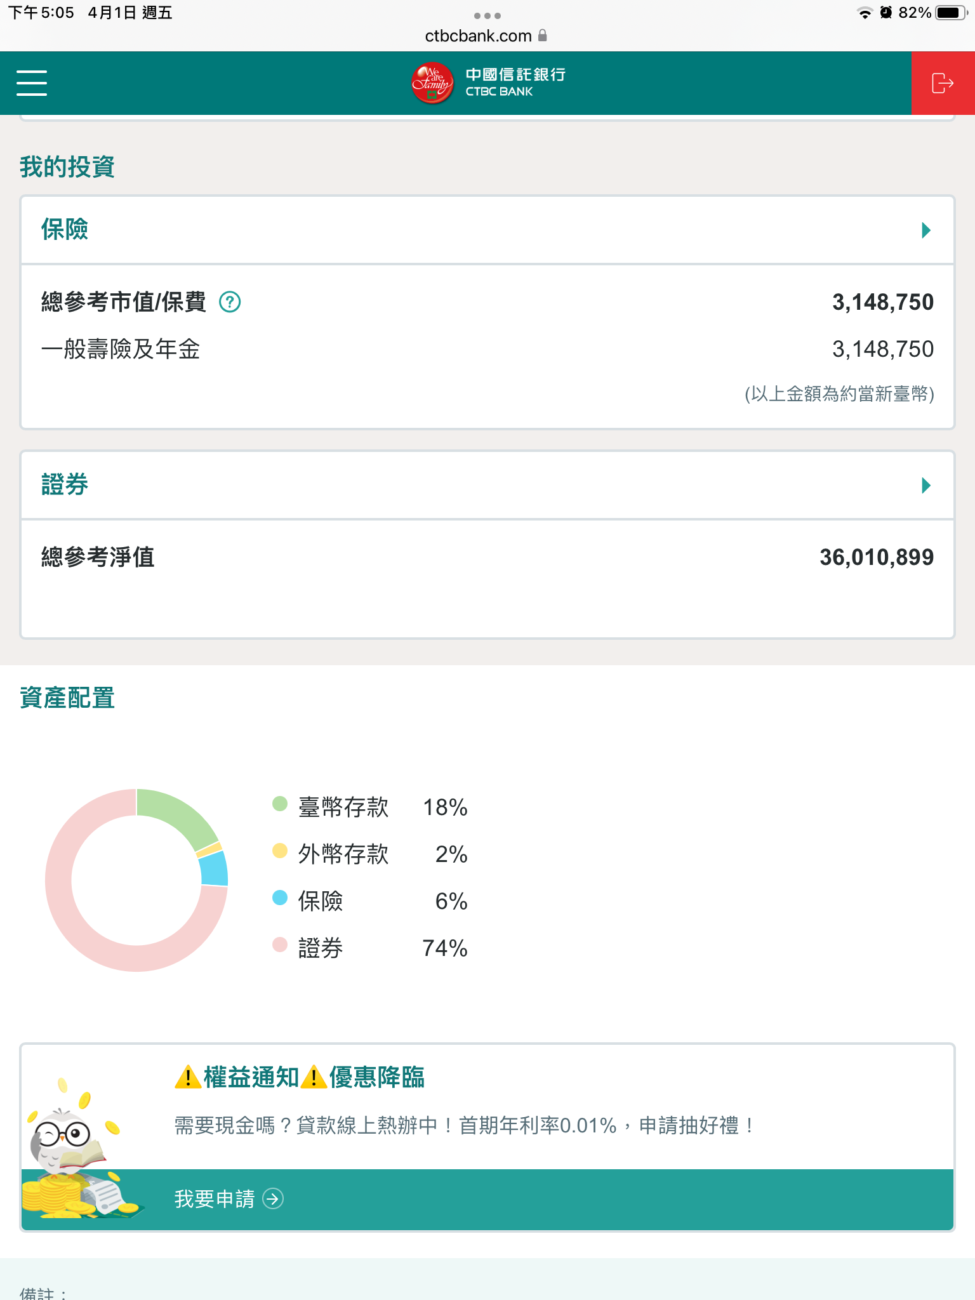Tap the lock icon beside the URL

tap(543, 36)
